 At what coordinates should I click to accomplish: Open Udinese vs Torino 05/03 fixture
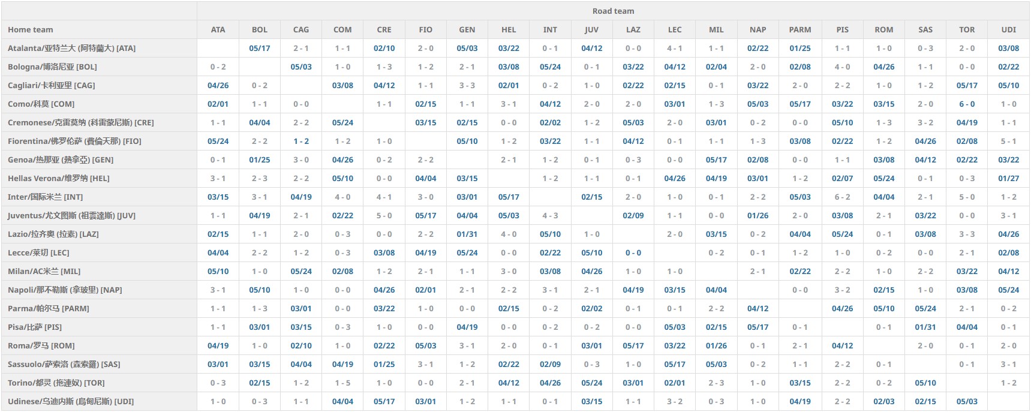coord(966,401)
